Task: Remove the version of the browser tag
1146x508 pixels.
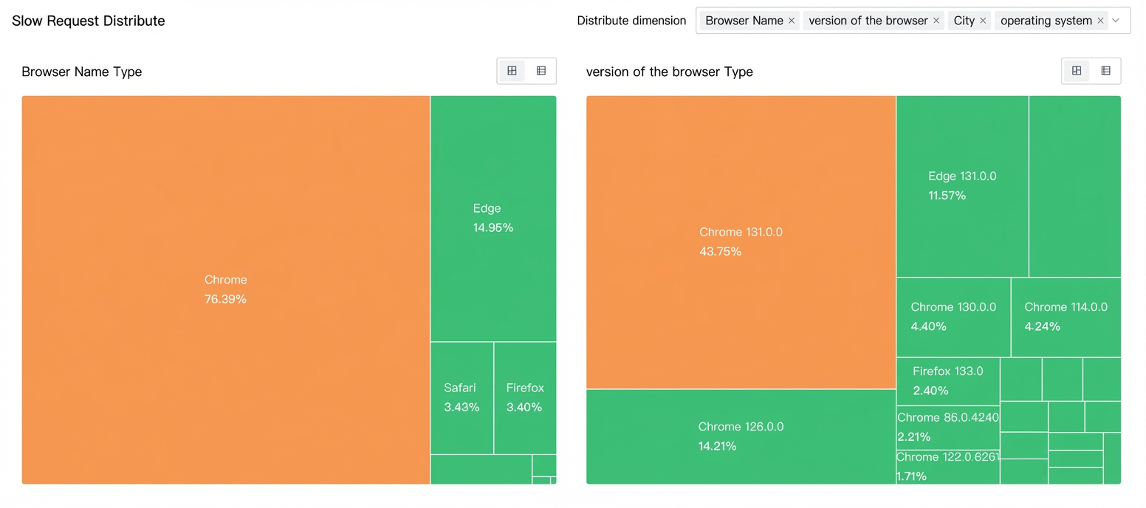Action: coord(936,21)
